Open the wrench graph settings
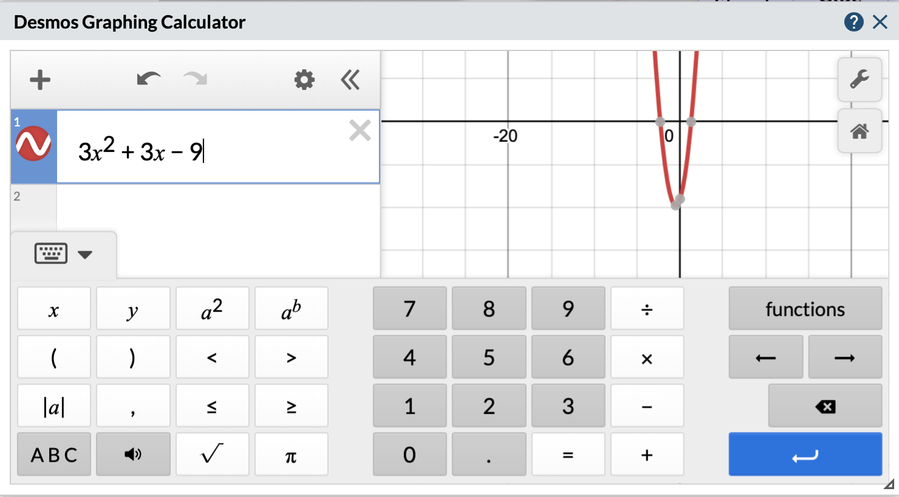This screenshot has width=899, height=497. tap(860, 80)
